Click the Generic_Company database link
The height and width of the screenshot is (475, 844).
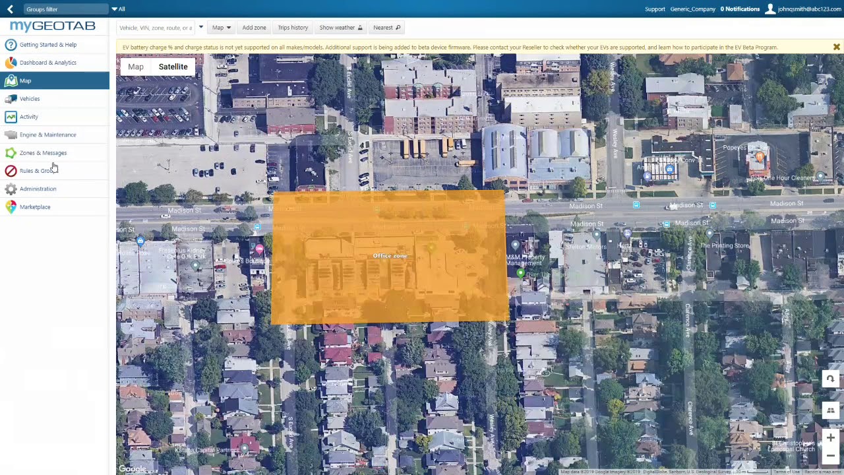(x=692, y=9)
